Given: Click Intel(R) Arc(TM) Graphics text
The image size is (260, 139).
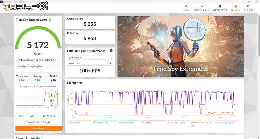Looking at the screenshot, I should coord(30,67).
